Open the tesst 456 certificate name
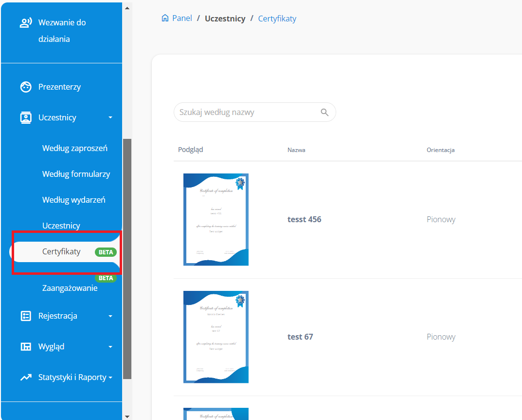This screenshot has height=420, width=522. coord(304,219)
